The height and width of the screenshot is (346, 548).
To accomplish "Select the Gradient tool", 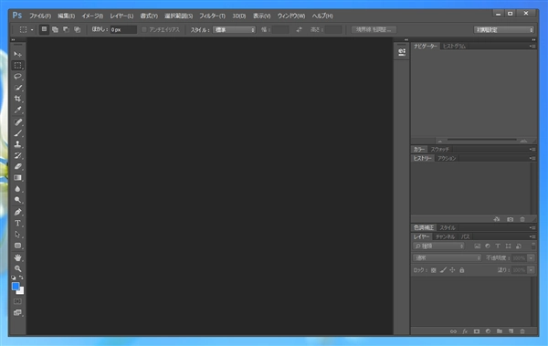I will pyautogui.click(x=17, y=178).
